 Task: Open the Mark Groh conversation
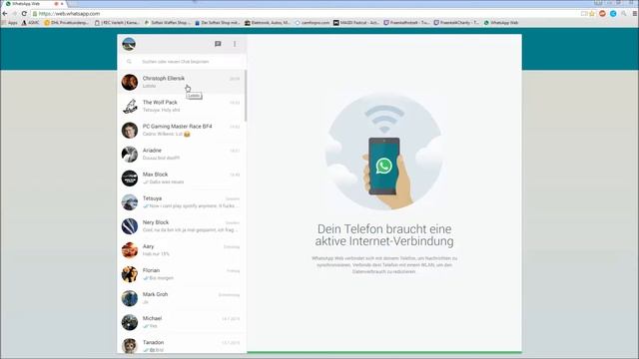(182, 298)
